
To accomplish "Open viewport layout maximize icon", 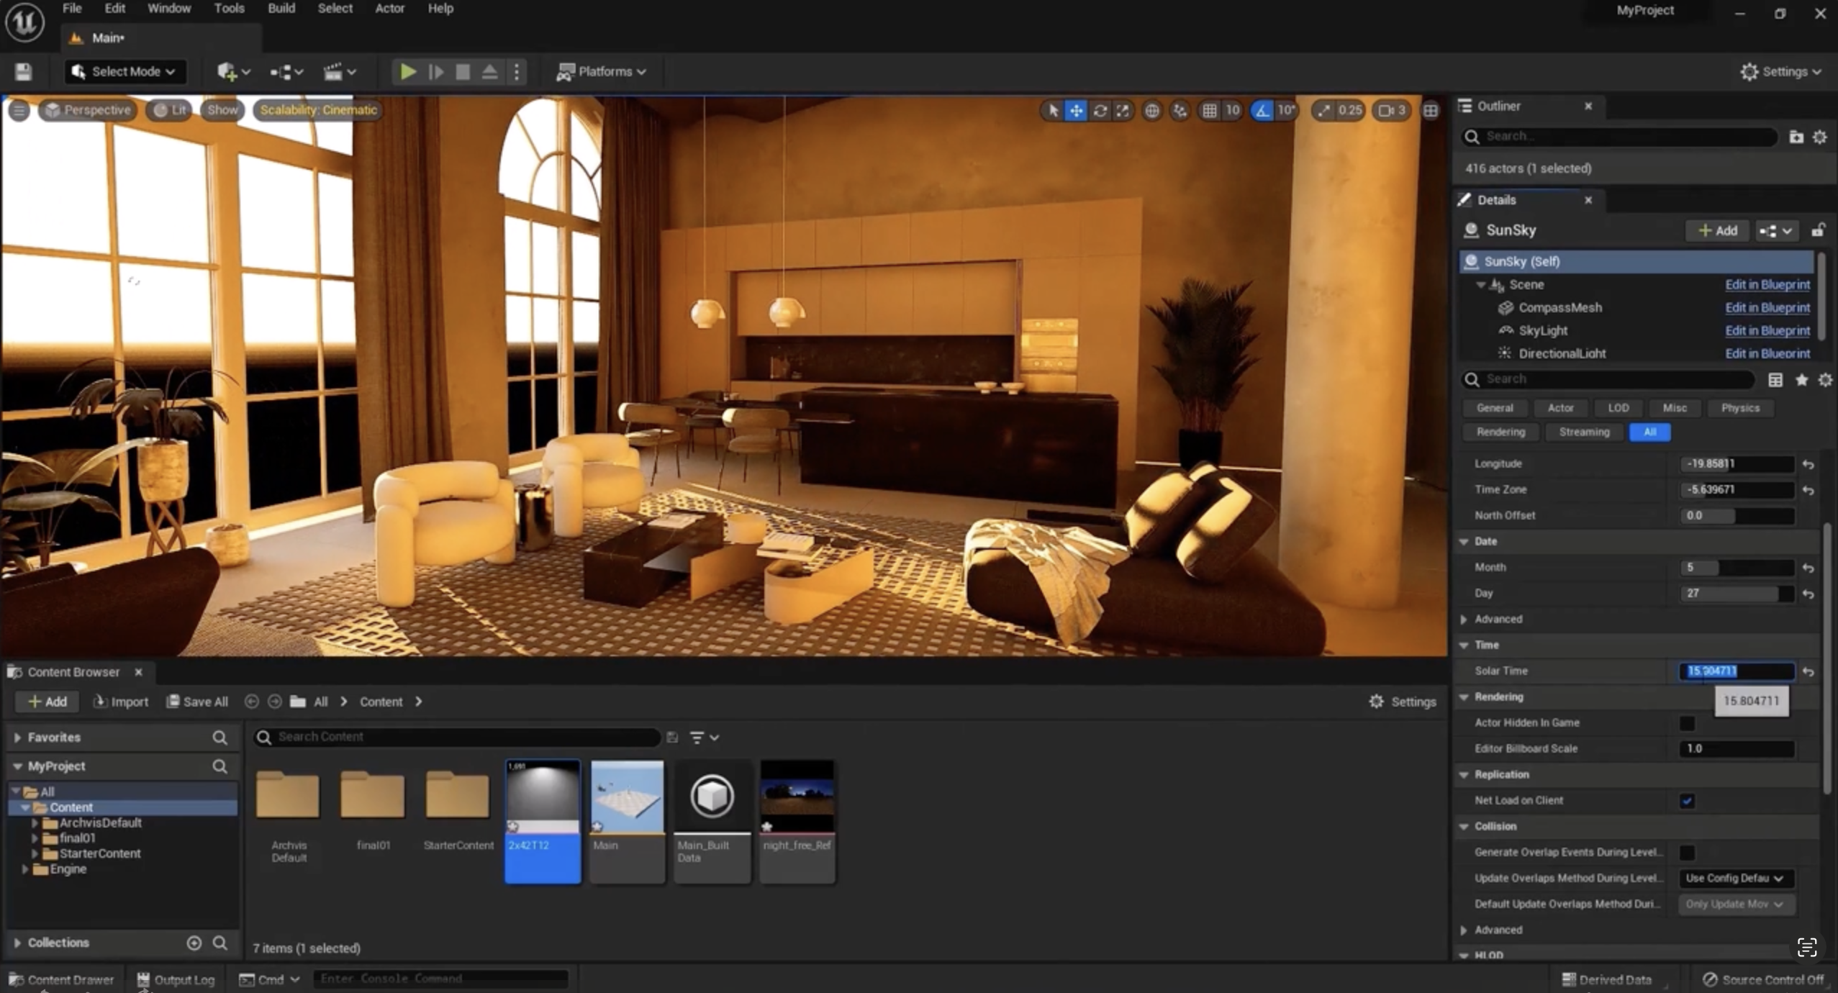I will (x=1431, y=110).
